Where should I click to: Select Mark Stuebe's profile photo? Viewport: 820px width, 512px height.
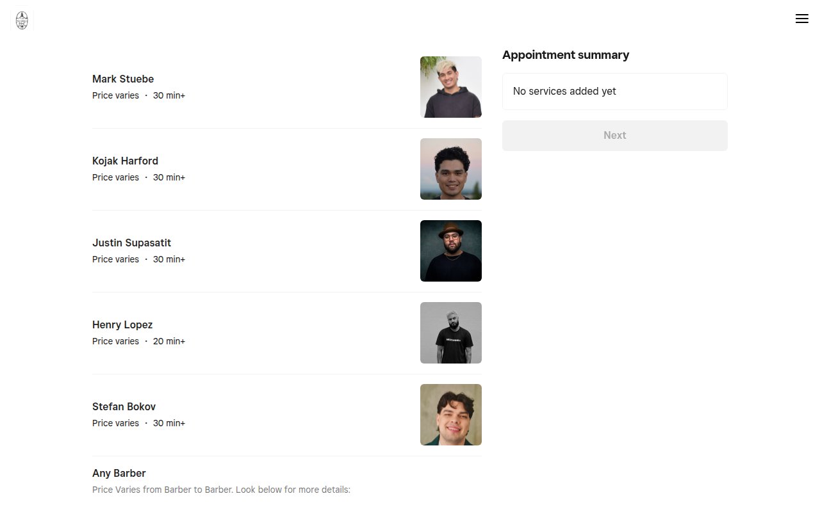point(450,87)
